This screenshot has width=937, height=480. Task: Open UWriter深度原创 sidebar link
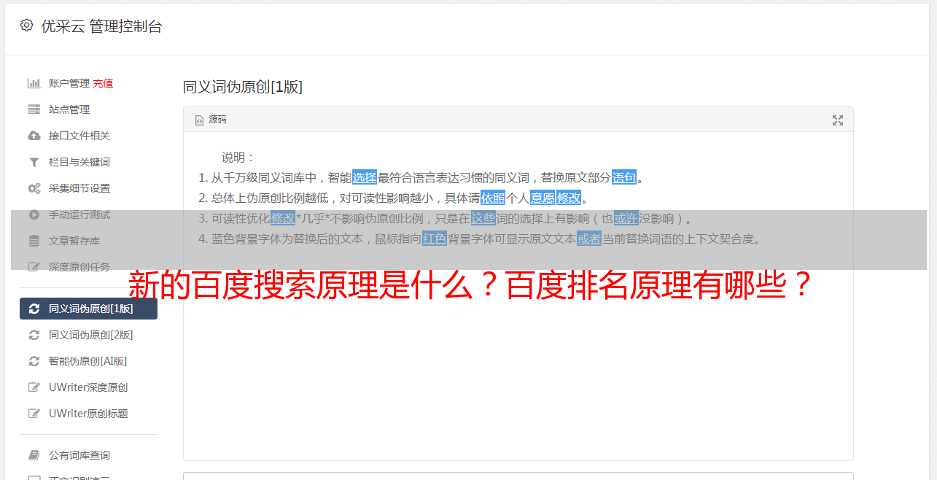tap(88, 387)
